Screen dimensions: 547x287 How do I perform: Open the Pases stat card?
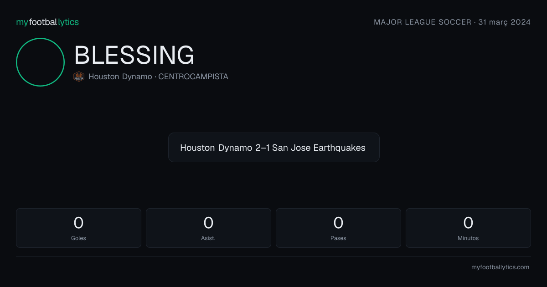tap(338, 228)
